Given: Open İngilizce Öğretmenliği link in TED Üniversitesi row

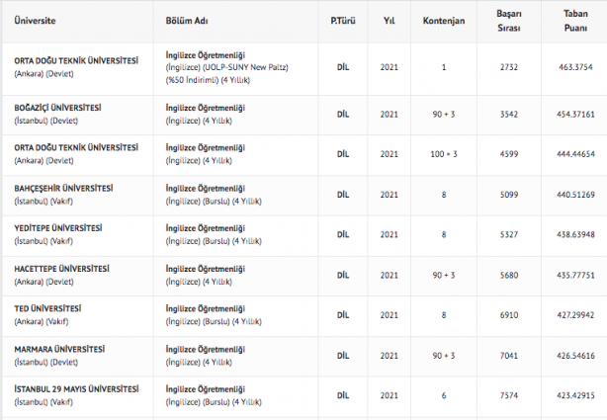Looking at the screenshot, I should [205, 308].
